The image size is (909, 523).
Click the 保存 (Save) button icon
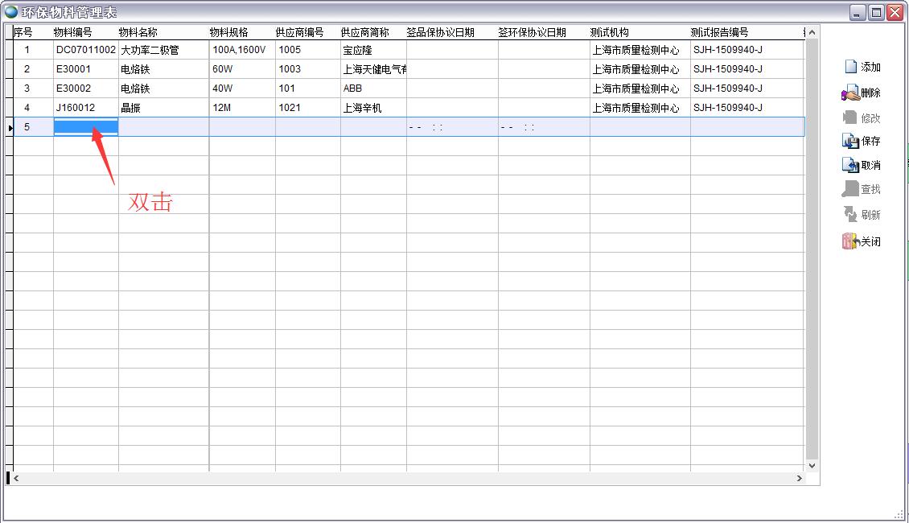849,140
